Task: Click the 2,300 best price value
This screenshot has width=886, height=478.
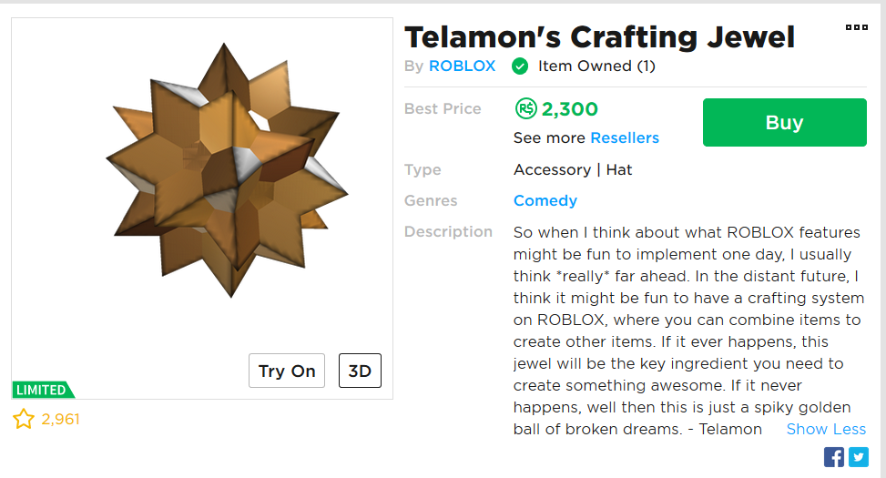Action: [x=569, y=109]
